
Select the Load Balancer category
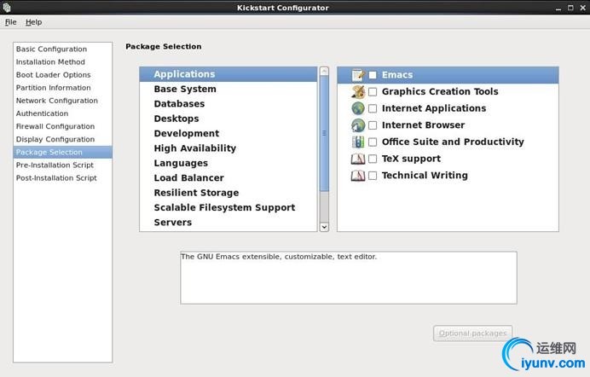[x=228, y=178]
